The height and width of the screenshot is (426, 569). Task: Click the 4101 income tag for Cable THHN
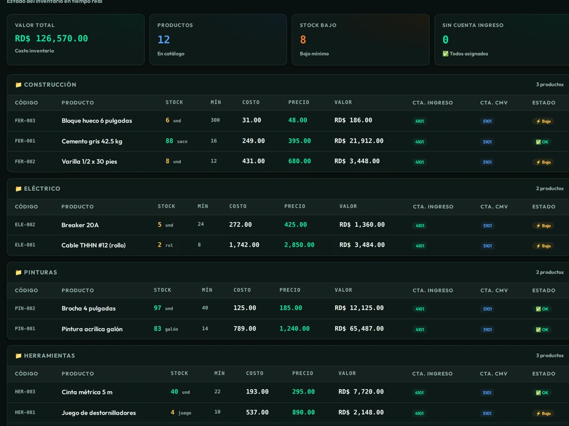pos(420,246)
